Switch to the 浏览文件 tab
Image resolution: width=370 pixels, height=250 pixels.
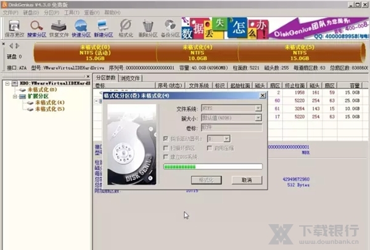point(130,78)
